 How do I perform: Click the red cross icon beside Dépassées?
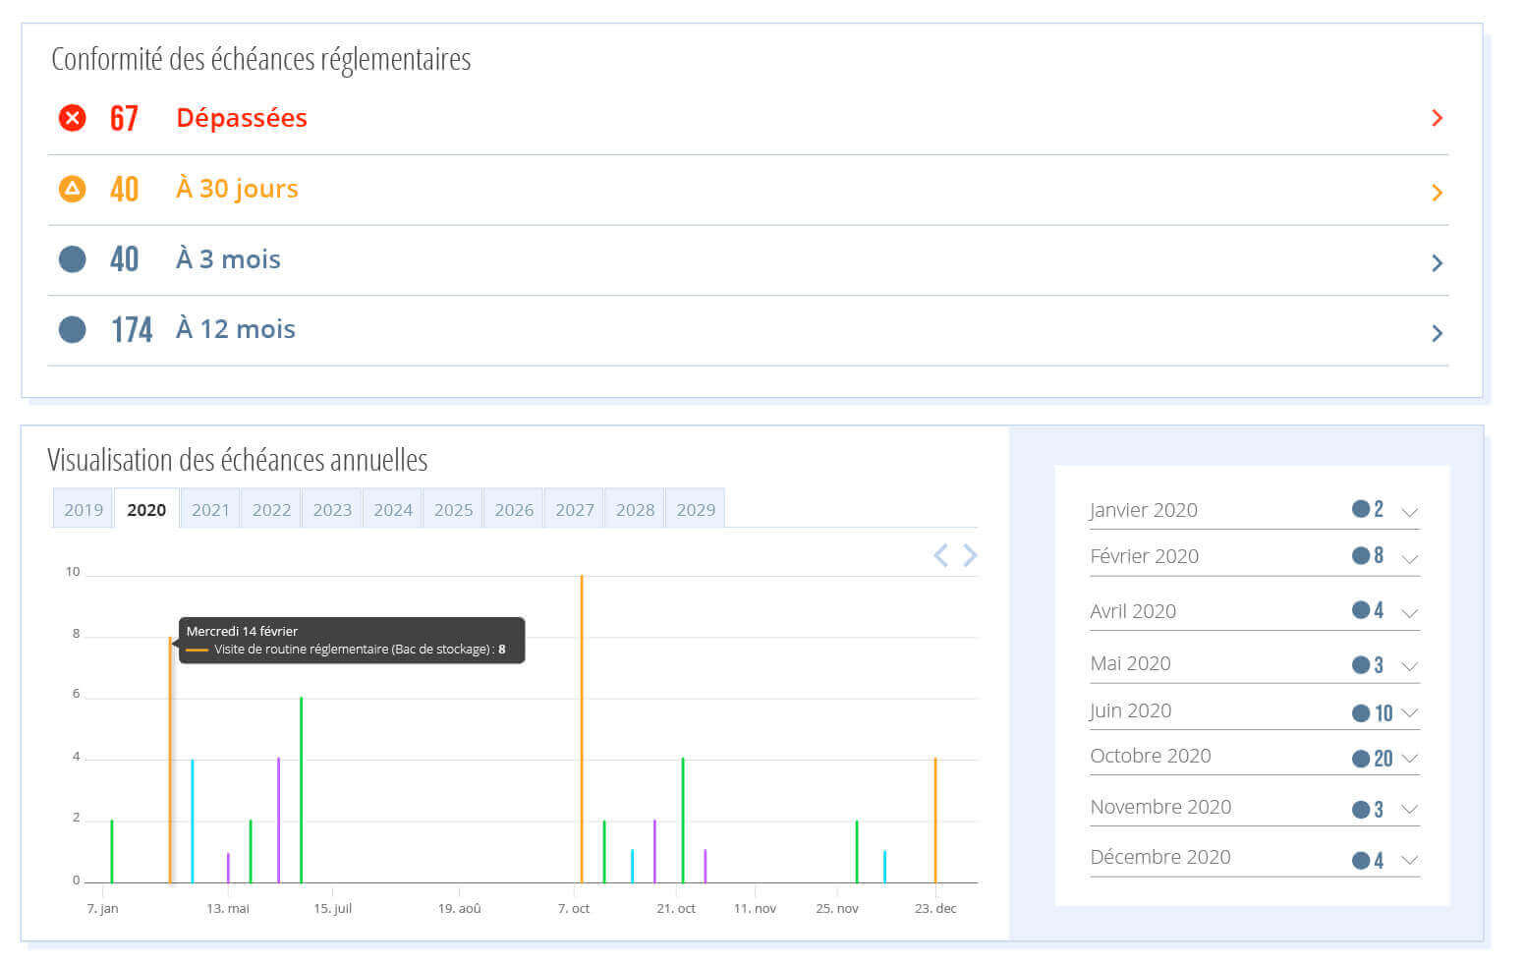(x=72, y=118)
